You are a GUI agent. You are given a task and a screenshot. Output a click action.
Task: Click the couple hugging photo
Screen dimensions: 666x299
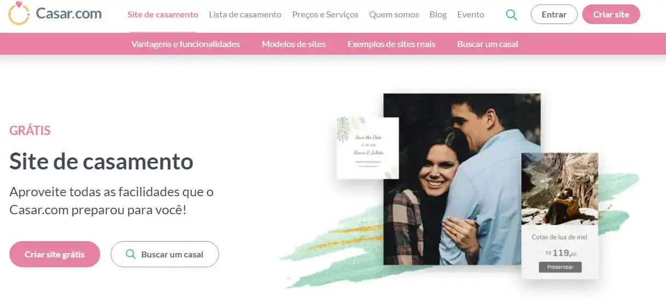click(x=462, y=179)
